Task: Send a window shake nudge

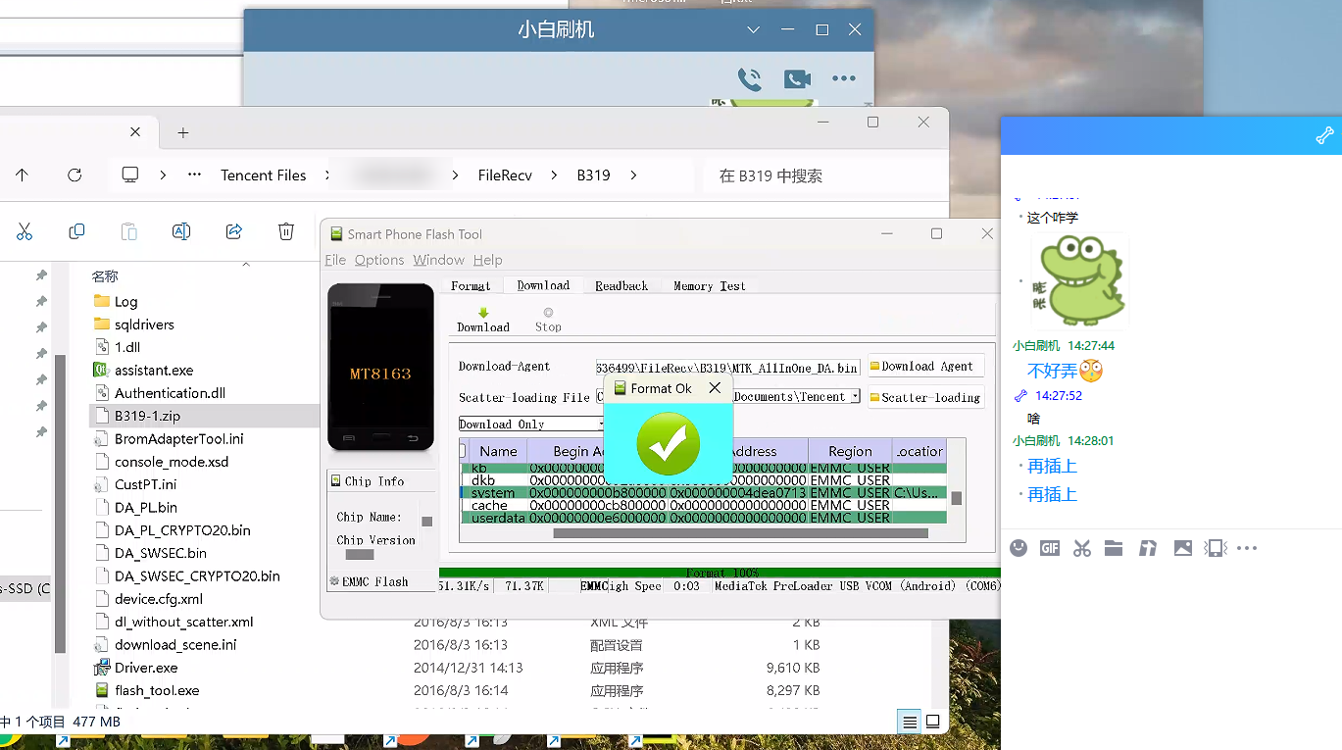Action: [x=1216, y=548]
